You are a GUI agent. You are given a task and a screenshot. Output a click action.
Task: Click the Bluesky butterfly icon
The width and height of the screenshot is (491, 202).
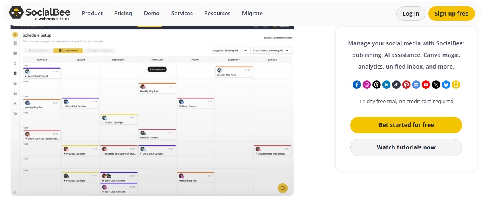446,84
